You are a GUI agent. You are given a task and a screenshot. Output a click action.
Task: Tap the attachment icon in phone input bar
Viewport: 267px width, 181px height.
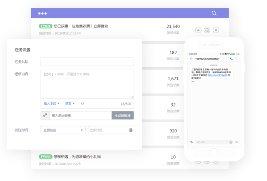[x=191, y=142]
